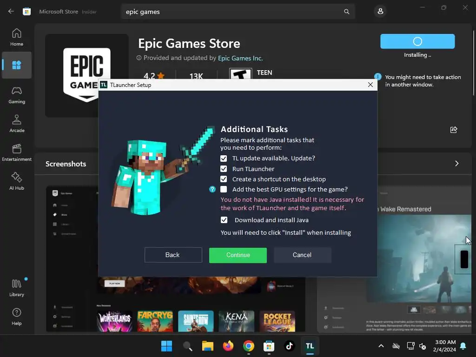
Task: Open the clock showing 3:00 AM 2/4/2024
Action: click(444, 346)
